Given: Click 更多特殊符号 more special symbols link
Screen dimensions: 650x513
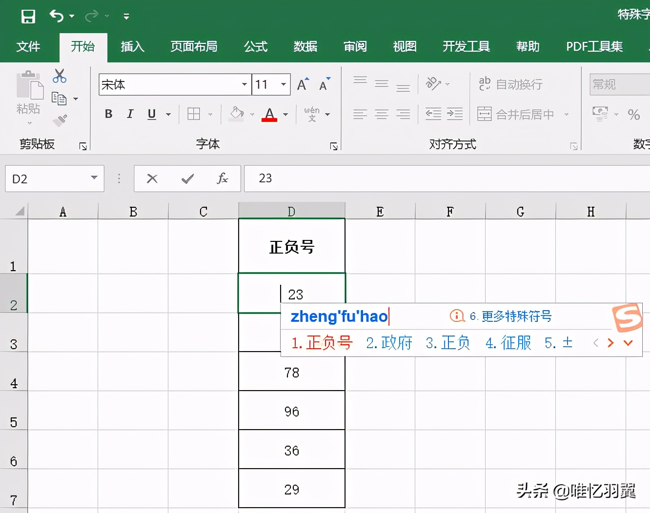Looking at the screenshot, I should (511, 316).
